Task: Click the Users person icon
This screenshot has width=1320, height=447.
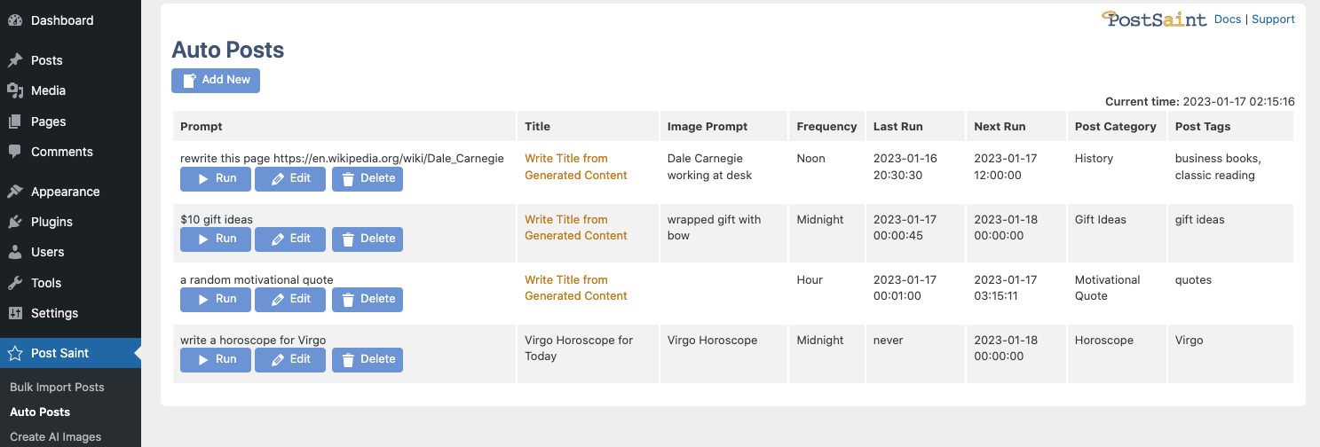Action: click(x=15, y=252)
